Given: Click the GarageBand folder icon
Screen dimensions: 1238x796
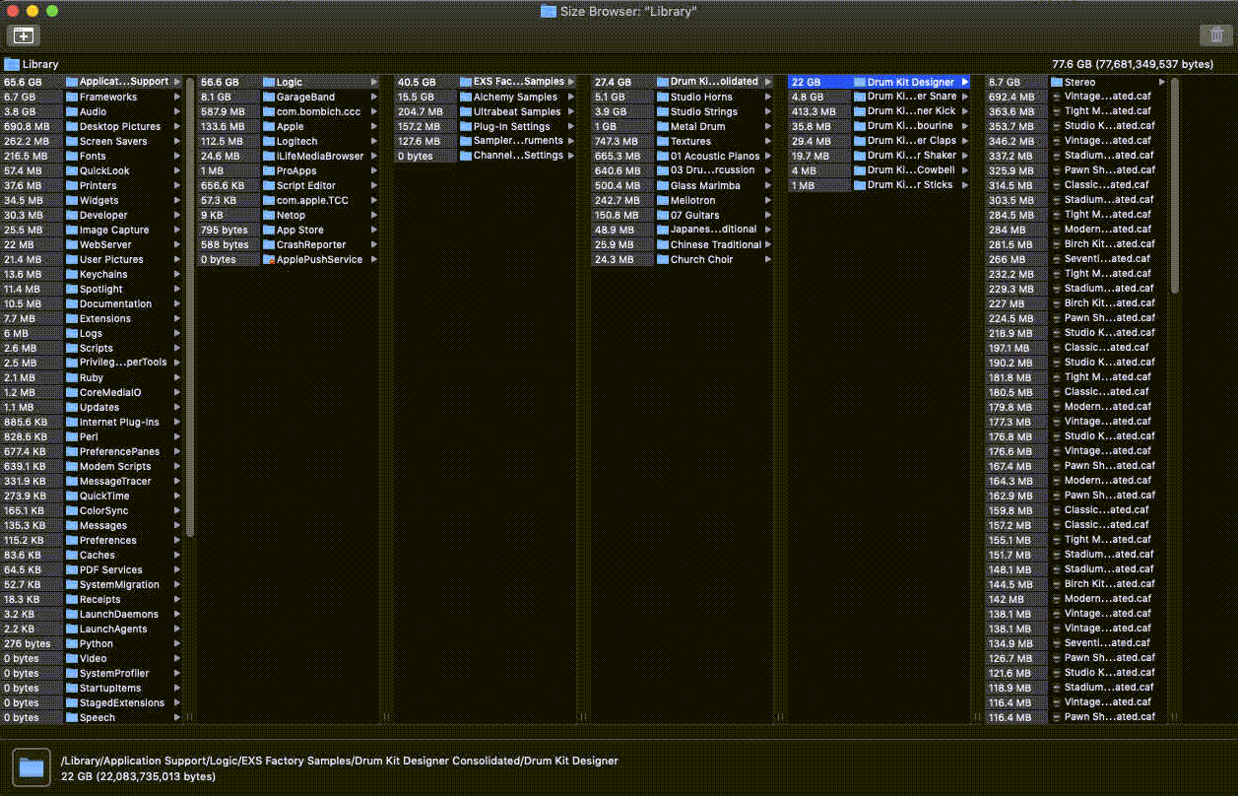Looking at the screenshot, I should [x=269, y=97].
